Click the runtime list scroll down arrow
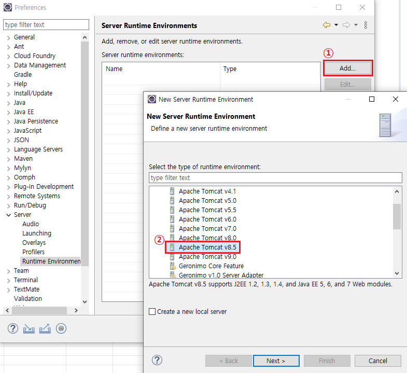Screen dimensions: 407x373 click(x=397, y=273)
